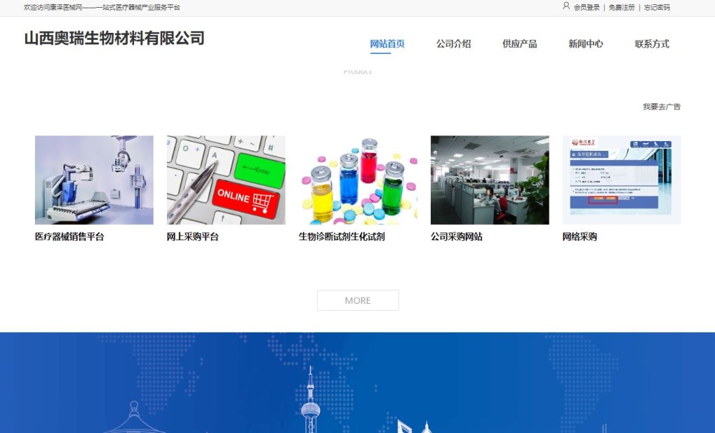Open the 医疗器械销售平台 product thumbnail

[x=94, y=179]
